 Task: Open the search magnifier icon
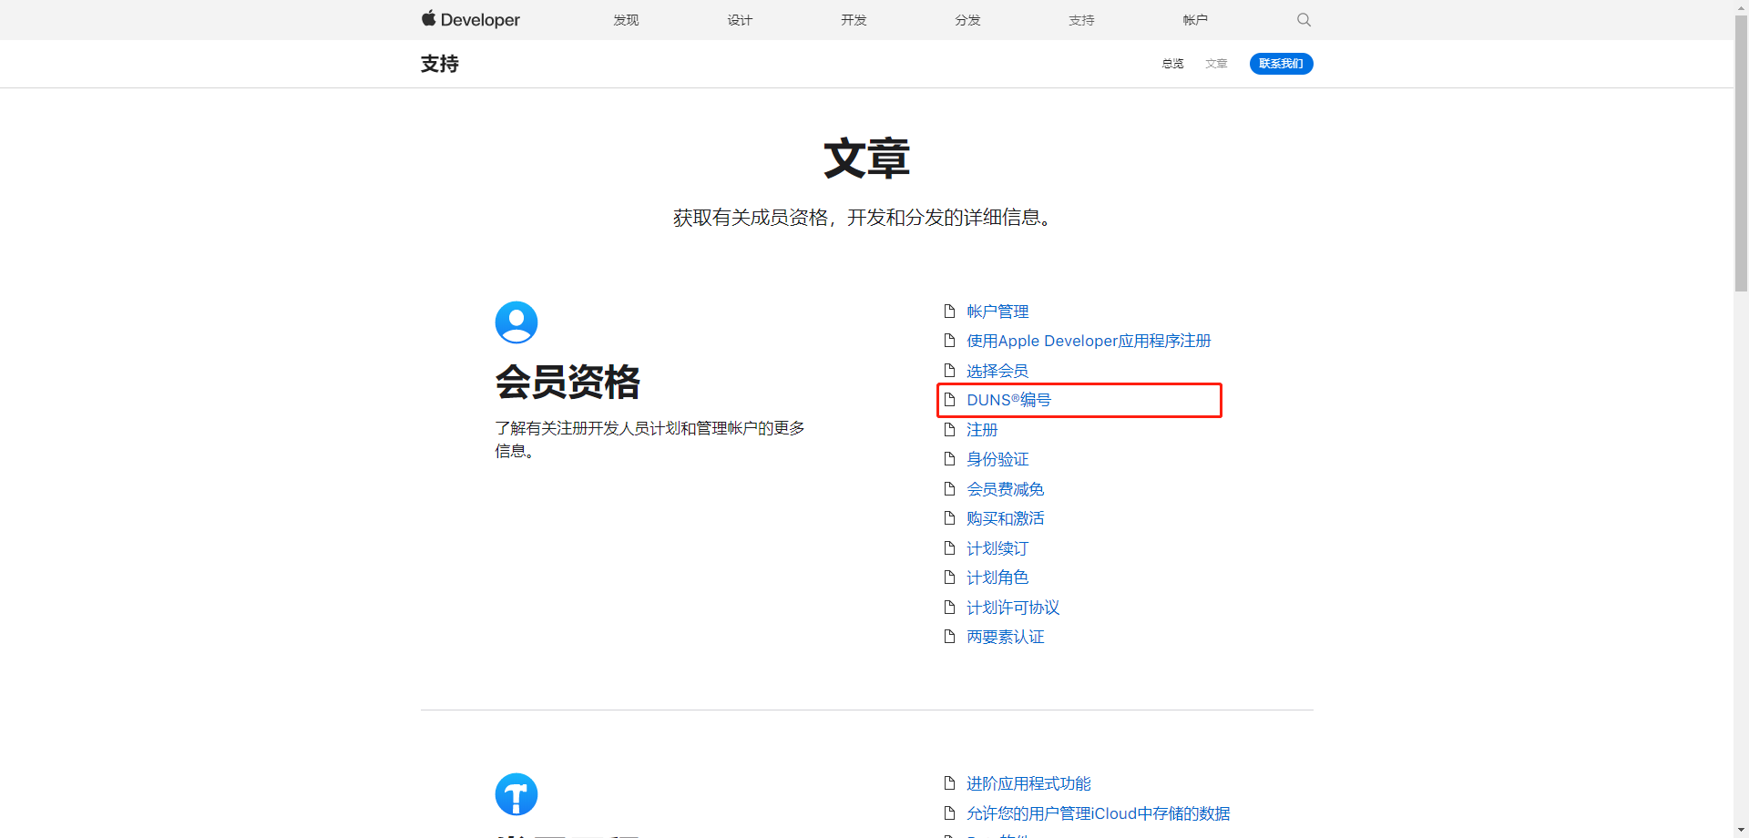pos(1304,19)
